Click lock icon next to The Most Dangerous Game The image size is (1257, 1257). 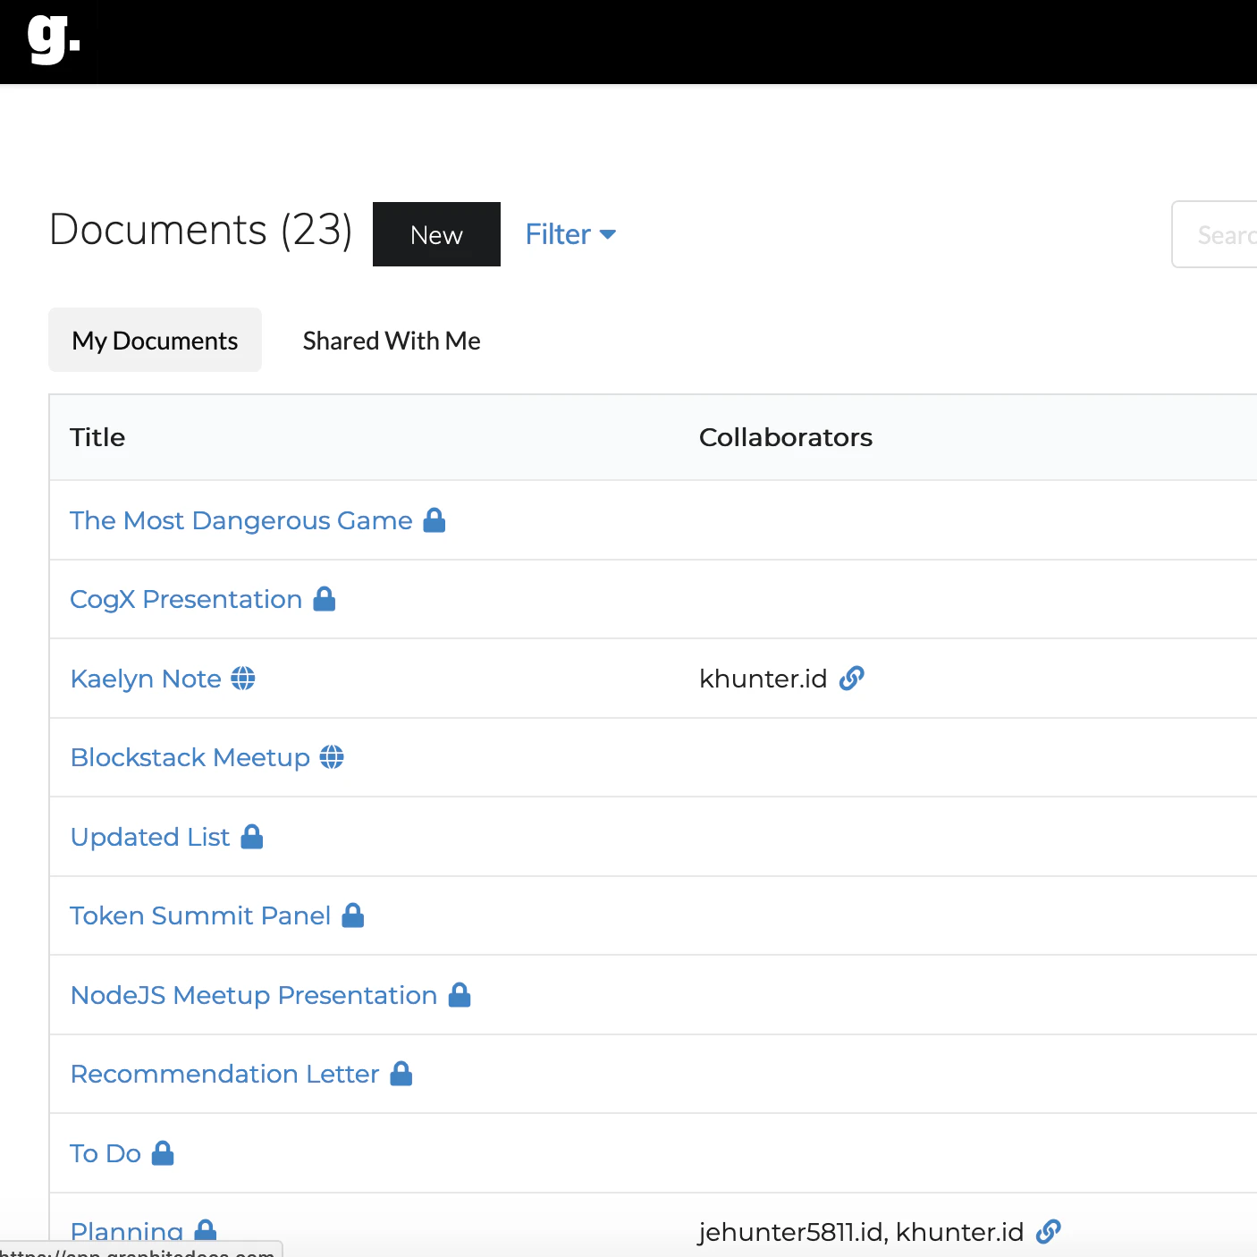(x=434, y=519)
